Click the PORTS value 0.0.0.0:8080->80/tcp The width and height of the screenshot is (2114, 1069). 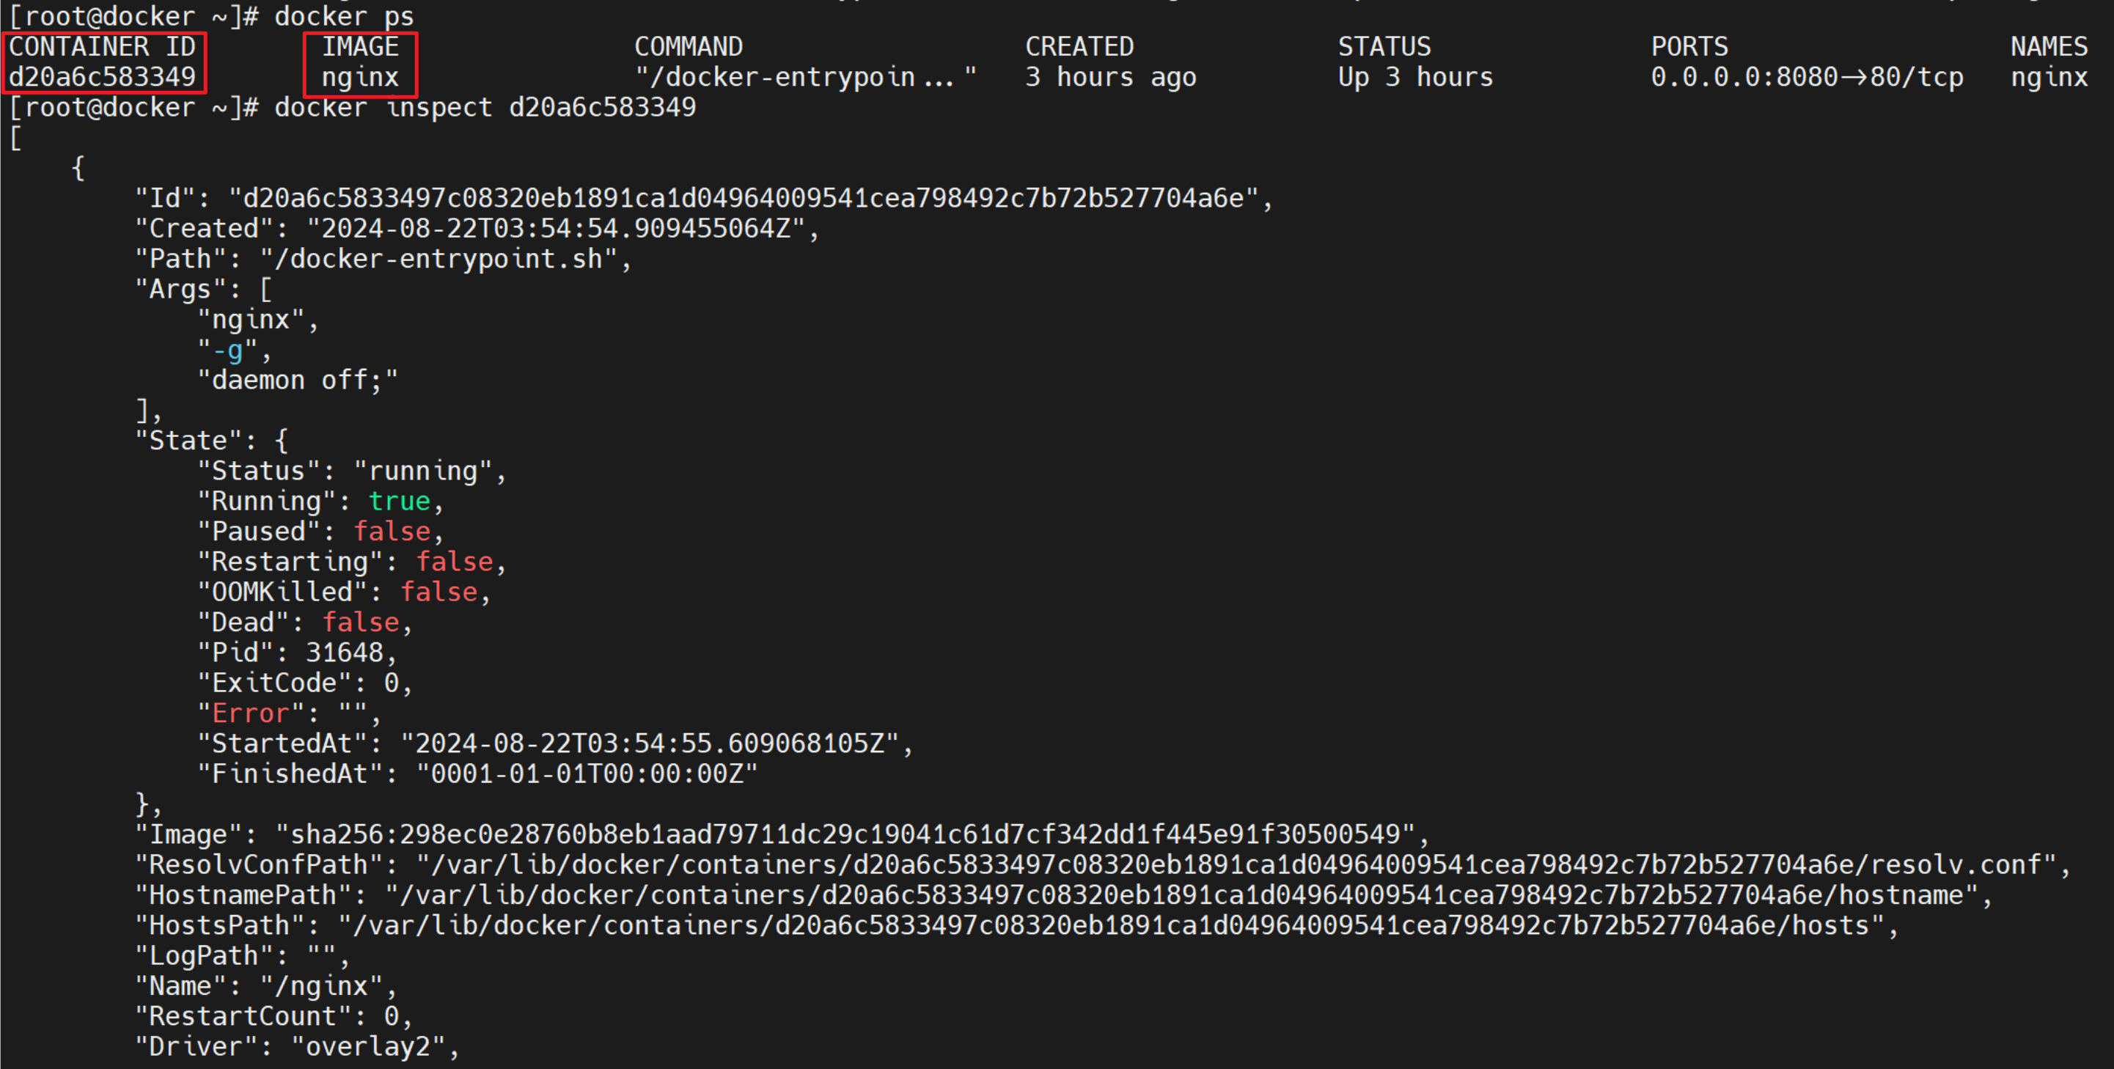point(1806,77)
